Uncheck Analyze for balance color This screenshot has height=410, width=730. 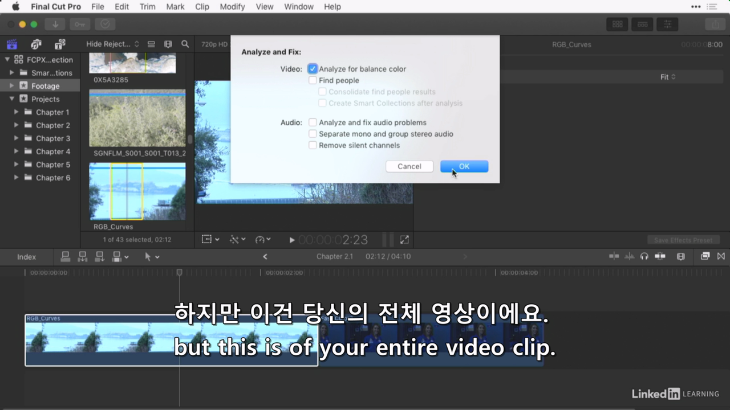tap(313, 69)
